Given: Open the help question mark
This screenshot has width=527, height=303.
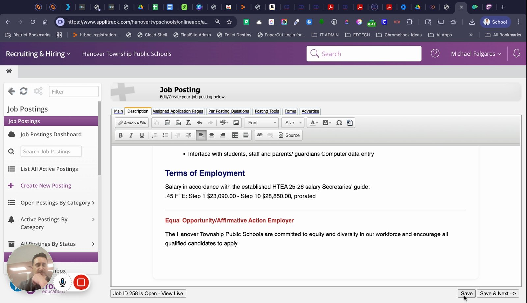Looking at the screenshot, I should point(435,53).
